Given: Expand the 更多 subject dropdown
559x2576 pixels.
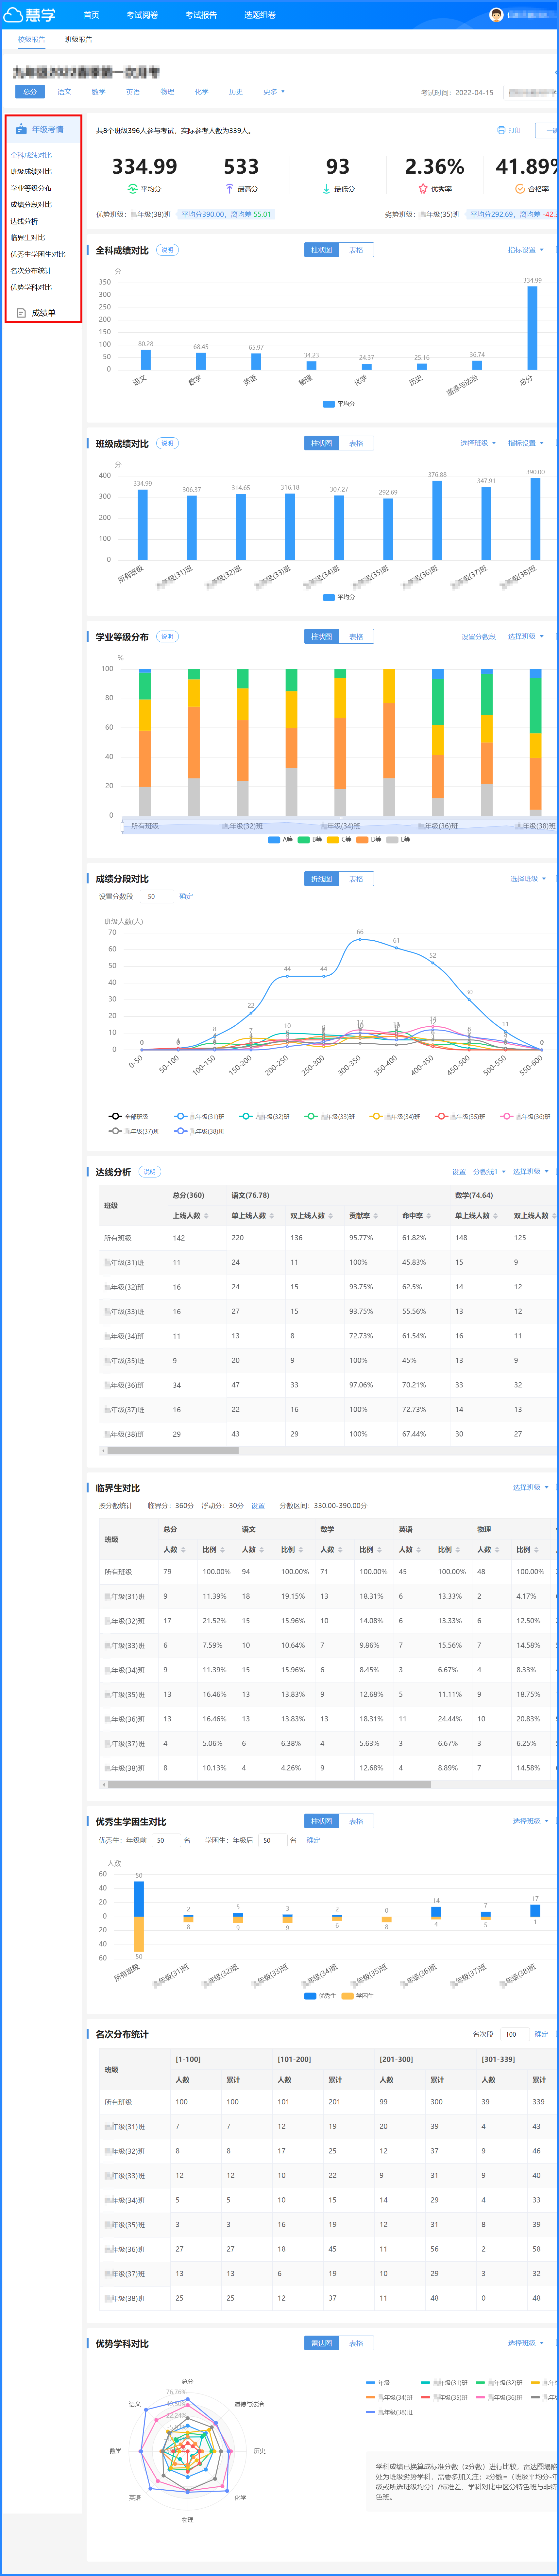Looking at the screenshot, I should point(274,92).
